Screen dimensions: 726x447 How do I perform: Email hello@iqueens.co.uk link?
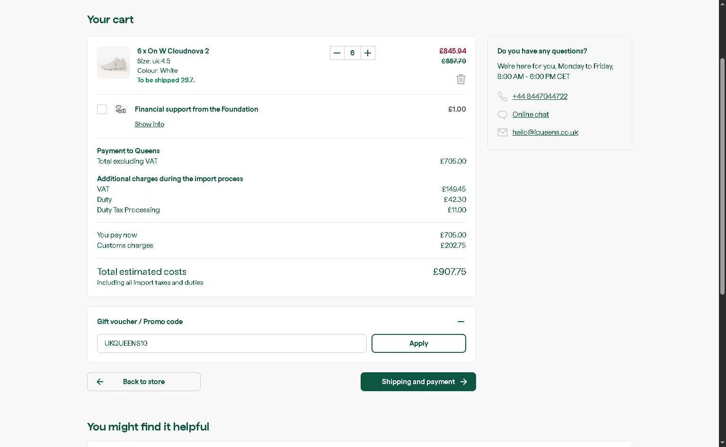click(545, 132)
